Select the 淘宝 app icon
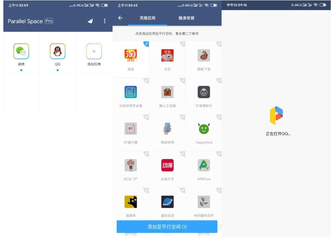Image resolution: width=336 pixels, height=240 pixels. (131, 55)
